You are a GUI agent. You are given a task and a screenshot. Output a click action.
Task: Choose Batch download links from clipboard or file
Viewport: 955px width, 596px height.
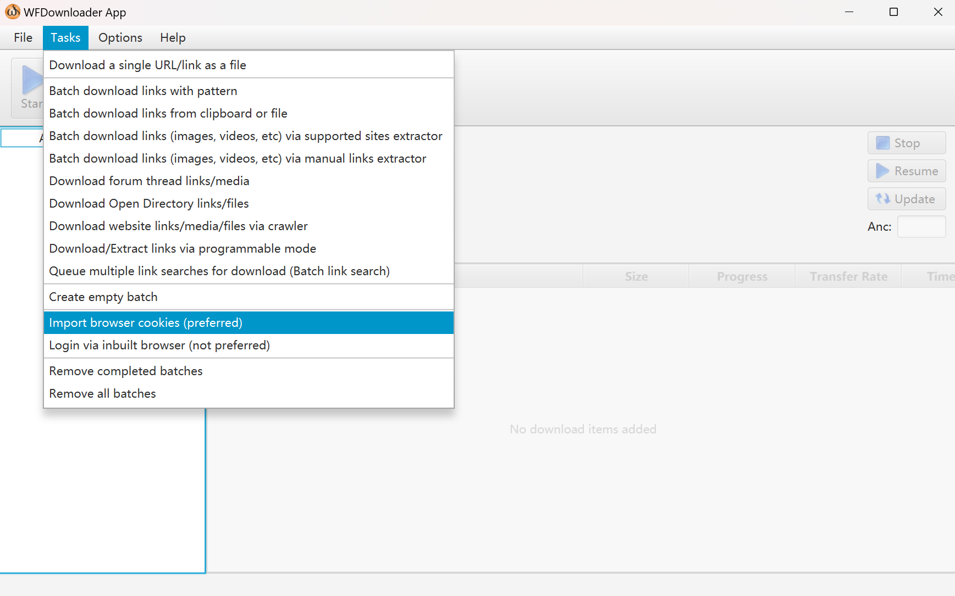click(x=168, y=114)
